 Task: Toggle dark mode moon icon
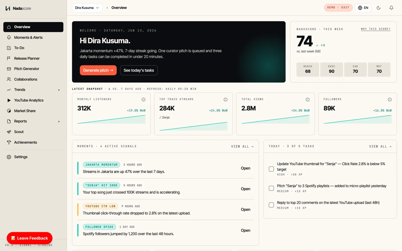378,8
